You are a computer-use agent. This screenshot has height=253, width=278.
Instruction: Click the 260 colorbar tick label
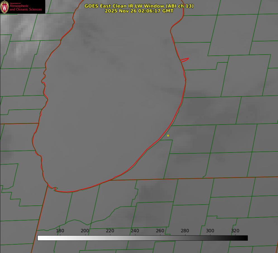[160, 231]
